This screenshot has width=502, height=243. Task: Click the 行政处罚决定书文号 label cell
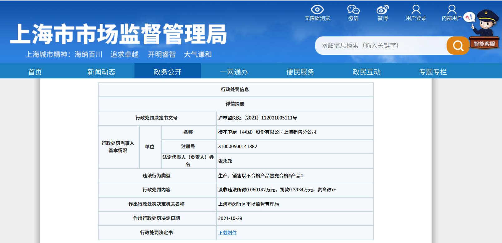157,118
